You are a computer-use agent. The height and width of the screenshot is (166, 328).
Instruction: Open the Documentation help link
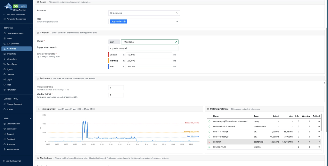pos(13,124)
